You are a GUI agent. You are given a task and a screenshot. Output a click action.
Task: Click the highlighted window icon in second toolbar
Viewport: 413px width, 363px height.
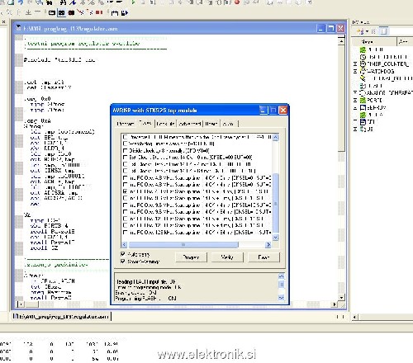[62, 12]
